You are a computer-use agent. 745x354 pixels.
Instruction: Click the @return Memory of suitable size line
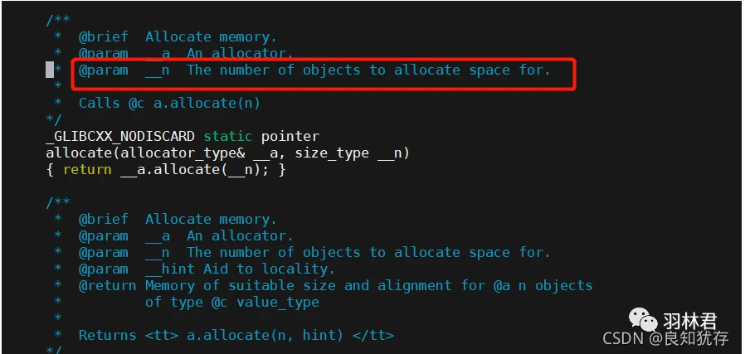[x=335, y=286]
